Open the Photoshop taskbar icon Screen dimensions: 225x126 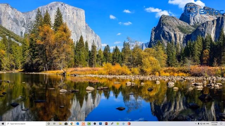(x=101, y=124)
